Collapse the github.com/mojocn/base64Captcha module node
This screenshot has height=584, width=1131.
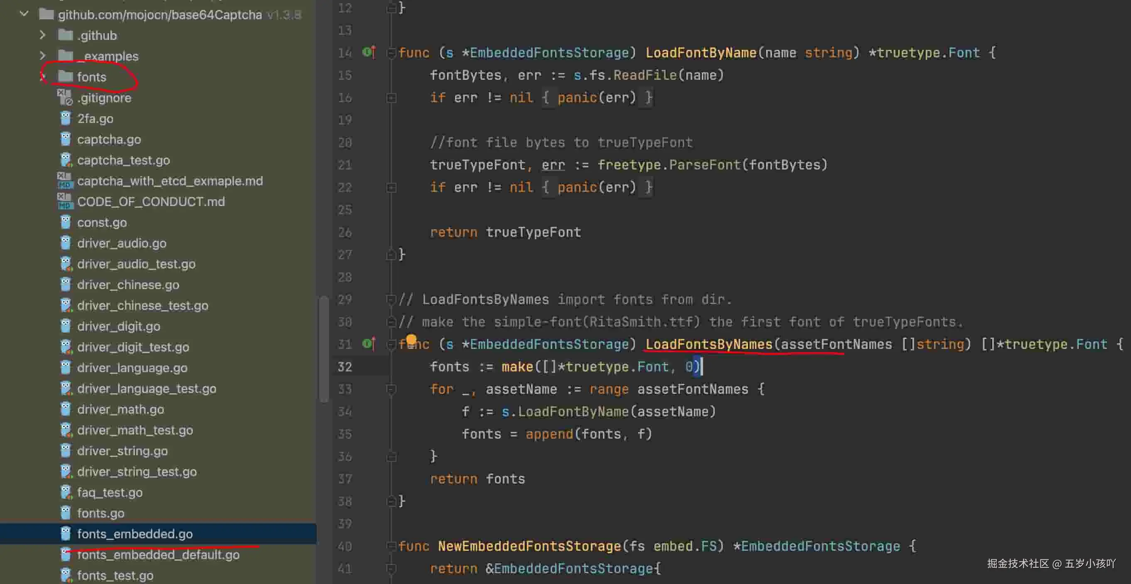[24, 14]
